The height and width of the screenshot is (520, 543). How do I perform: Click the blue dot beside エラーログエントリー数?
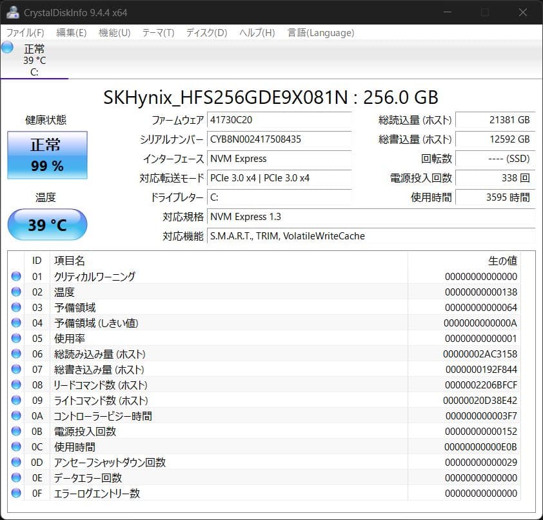[16, 493]
